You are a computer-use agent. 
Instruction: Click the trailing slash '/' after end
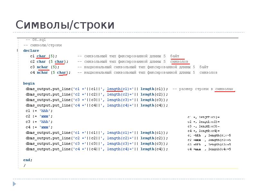click(24, 165)
